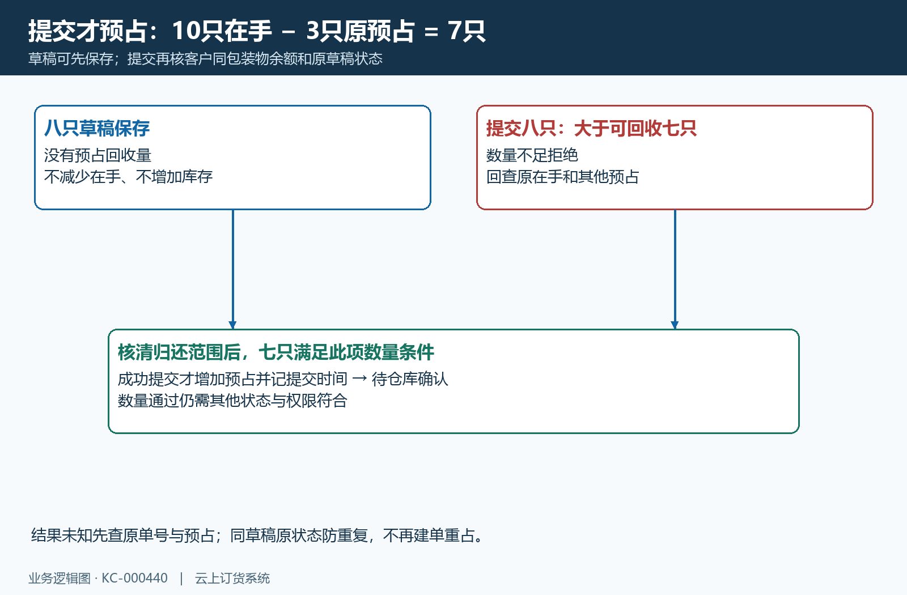907x595 pixels.
Task: Click the blue heading "八只草稿保存"
Action: pos(97,129)
